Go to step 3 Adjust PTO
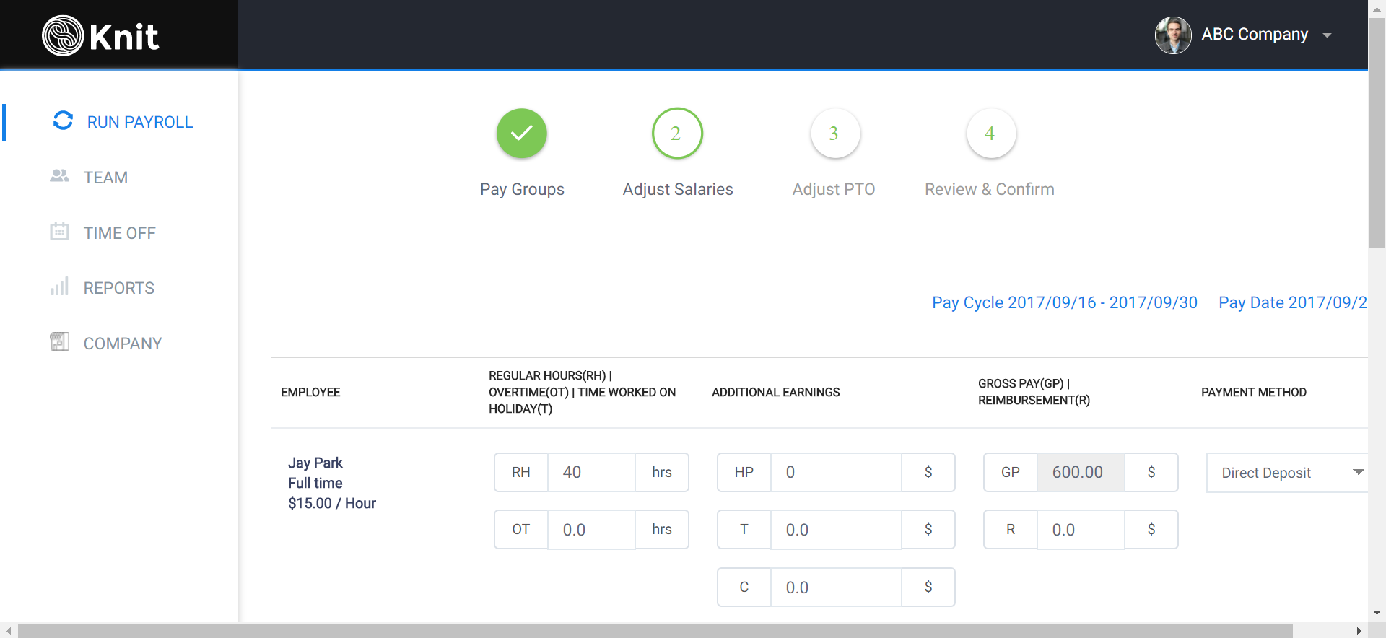1386x638 pixels. (834, 134)
